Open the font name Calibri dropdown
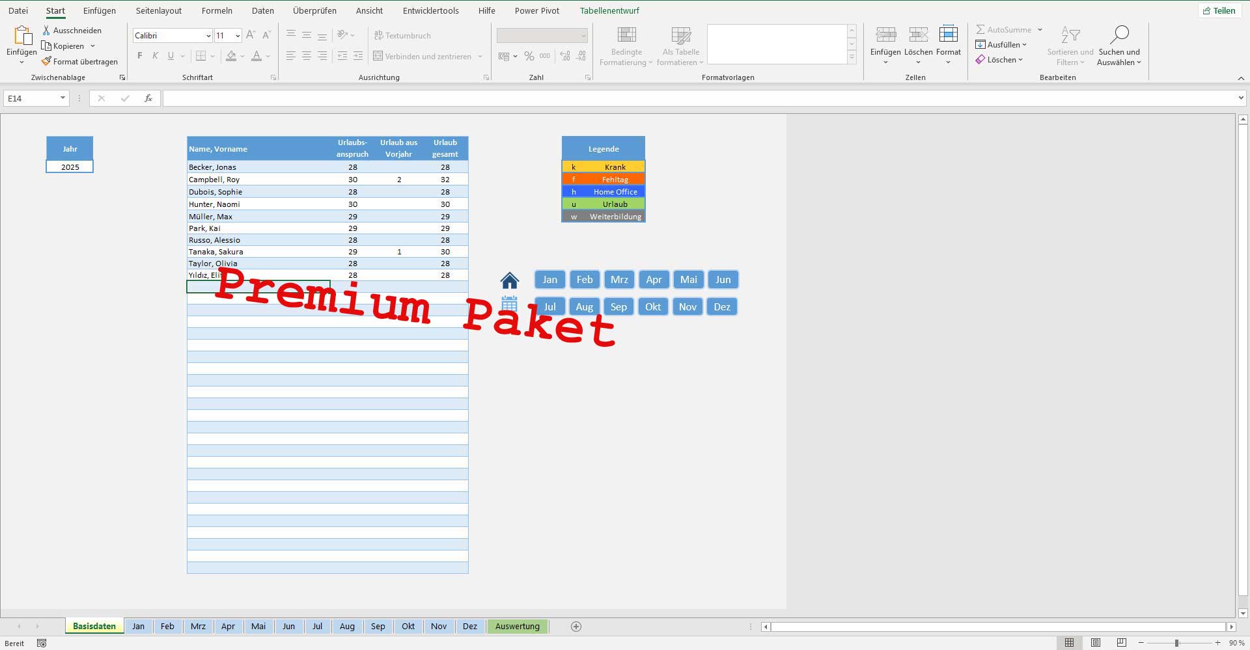Viewport: 1250px width, 650px height. tap(208, 36)
